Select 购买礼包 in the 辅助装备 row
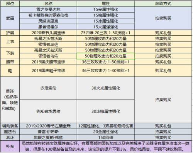The width and height of the screenshot is (193, 153). [x=163, y=126]
